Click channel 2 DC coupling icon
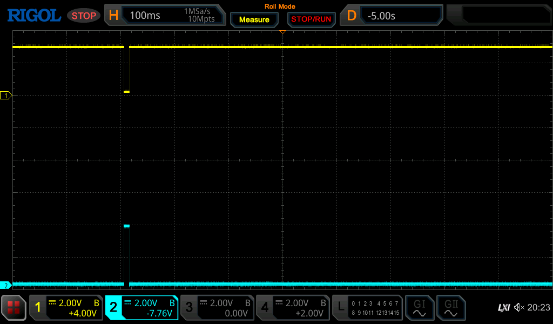The height and width of the screenshot is (324, 553). pos(128,302)
